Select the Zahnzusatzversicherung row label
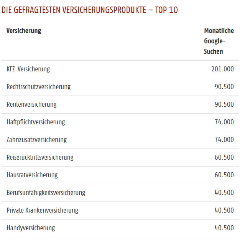This screenshot has height=241, width=240. pyautogui.click(x=37, y=140)
